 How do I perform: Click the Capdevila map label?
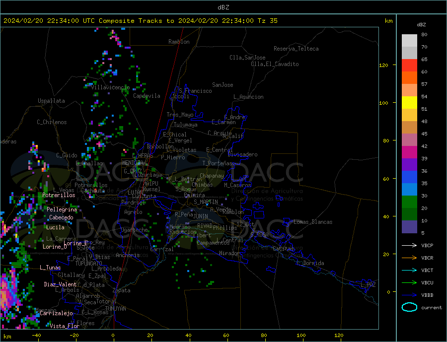[147, 96]
